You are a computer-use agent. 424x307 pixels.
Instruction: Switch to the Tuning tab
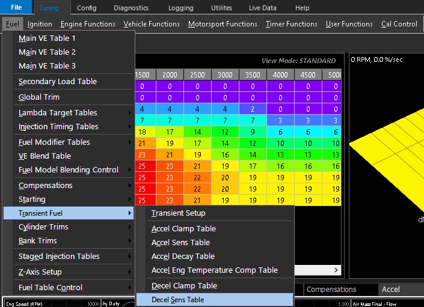click(49, 8)
